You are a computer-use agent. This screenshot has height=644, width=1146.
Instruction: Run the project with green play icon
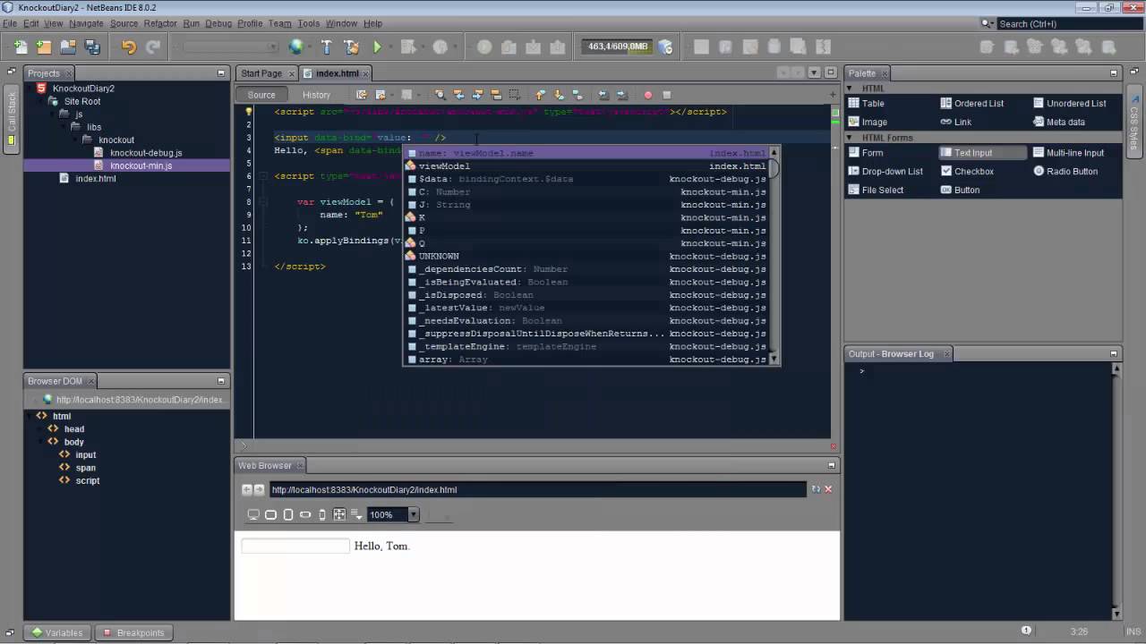point(378,47)
